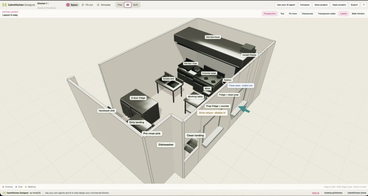Click the Export button

pyautogui.click(x=354, y=5)
